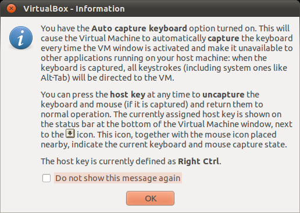Viewport: 300px width, 213px height.
Task: Click the "Do not show this message again" label
Action: pyautogui.click(x=118, y=178)
